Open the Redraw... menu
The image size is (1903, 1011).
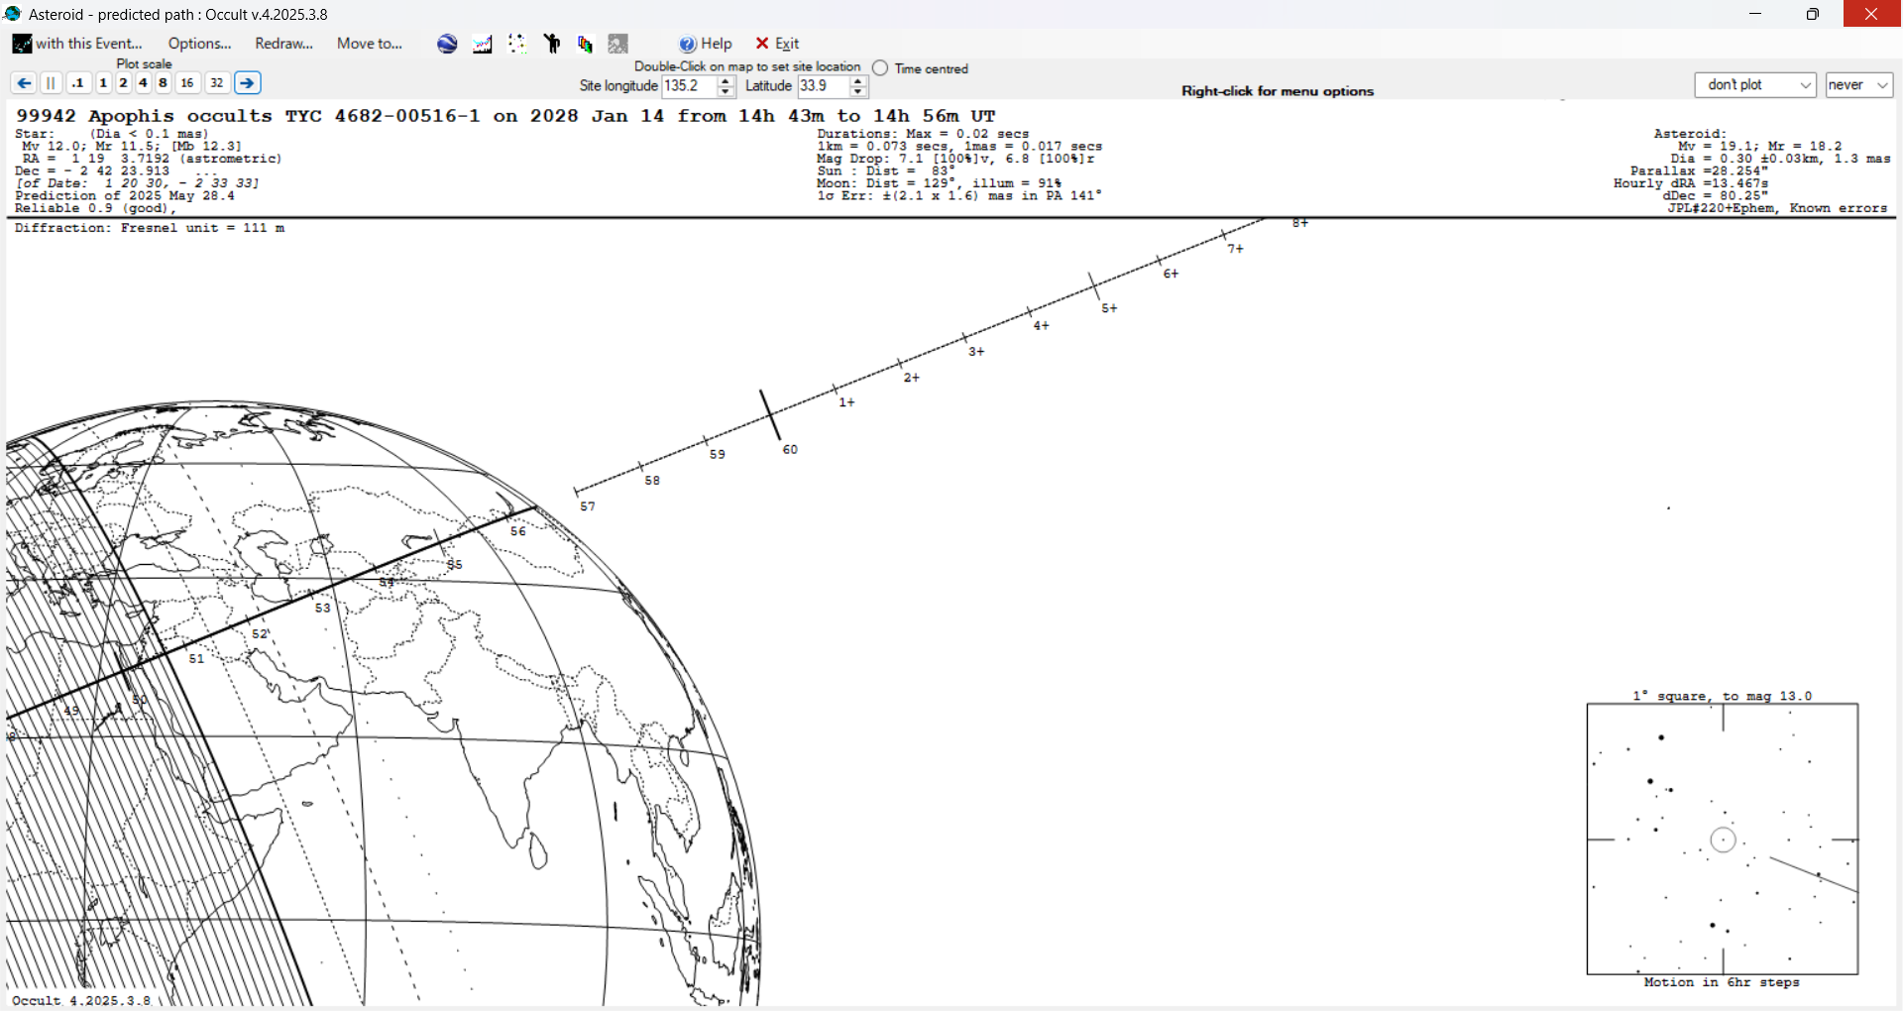tap(283, 44)
